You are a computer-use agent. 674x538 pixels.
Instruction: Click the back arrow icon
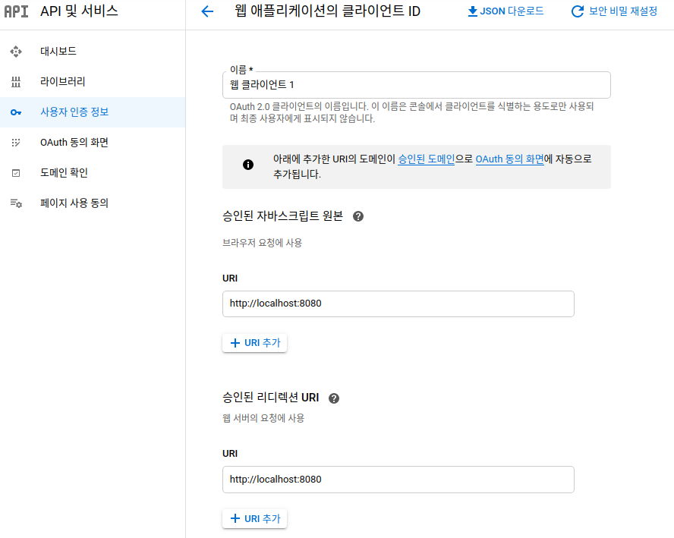(x=207, y=11)
